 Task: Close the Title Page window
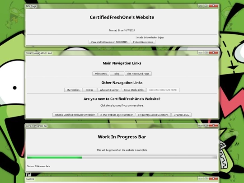point(213,6)
